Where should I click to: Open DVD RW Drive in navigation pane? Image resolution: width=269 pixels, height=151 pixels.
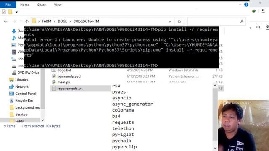(x=28, y=73)
